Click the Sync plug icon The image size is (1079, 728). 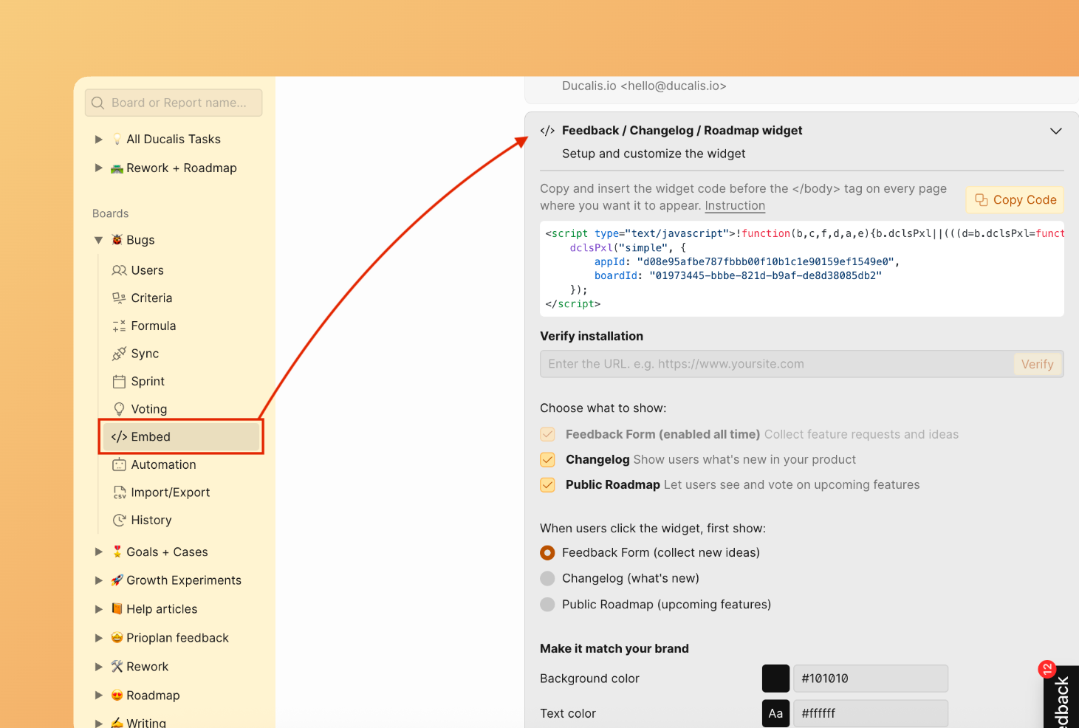click(119, 354)
